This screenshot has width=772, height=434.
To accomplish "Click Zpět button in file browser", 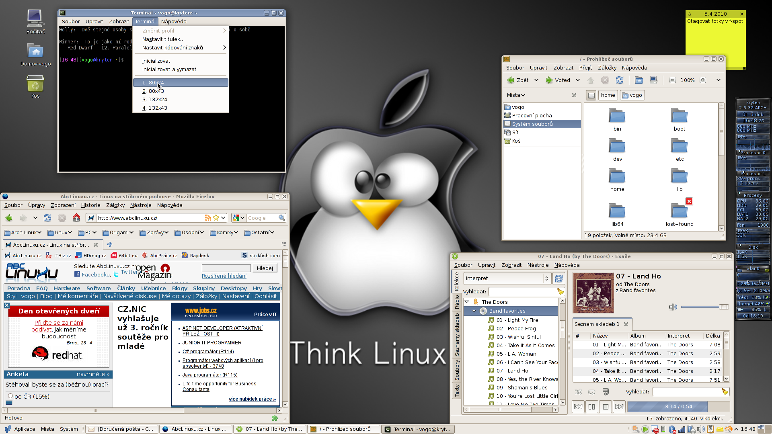I will click(x=518, y=80).
